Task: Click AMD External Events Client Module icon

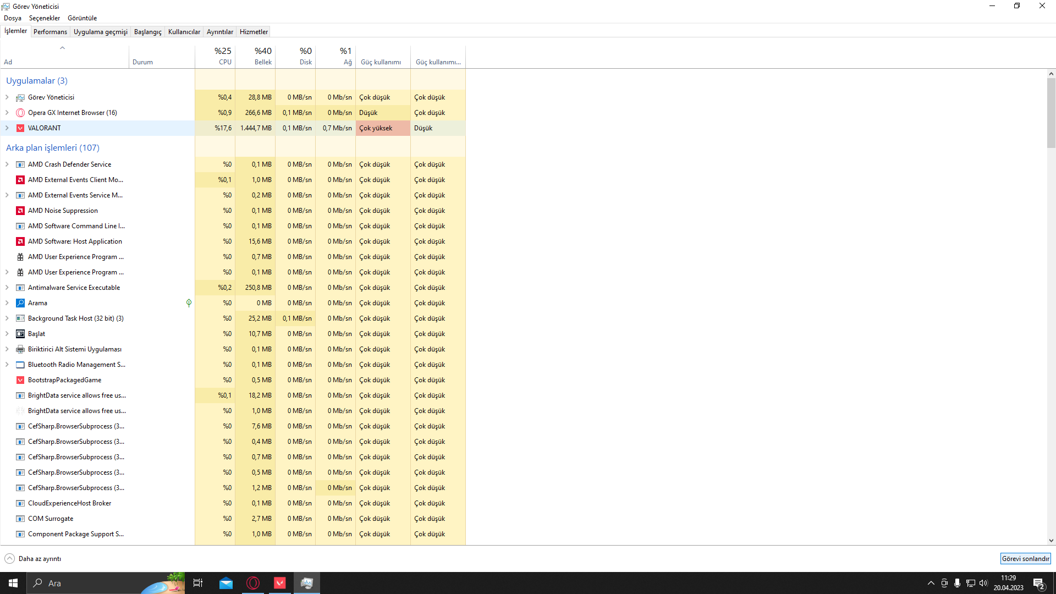Action: (20, 180)
